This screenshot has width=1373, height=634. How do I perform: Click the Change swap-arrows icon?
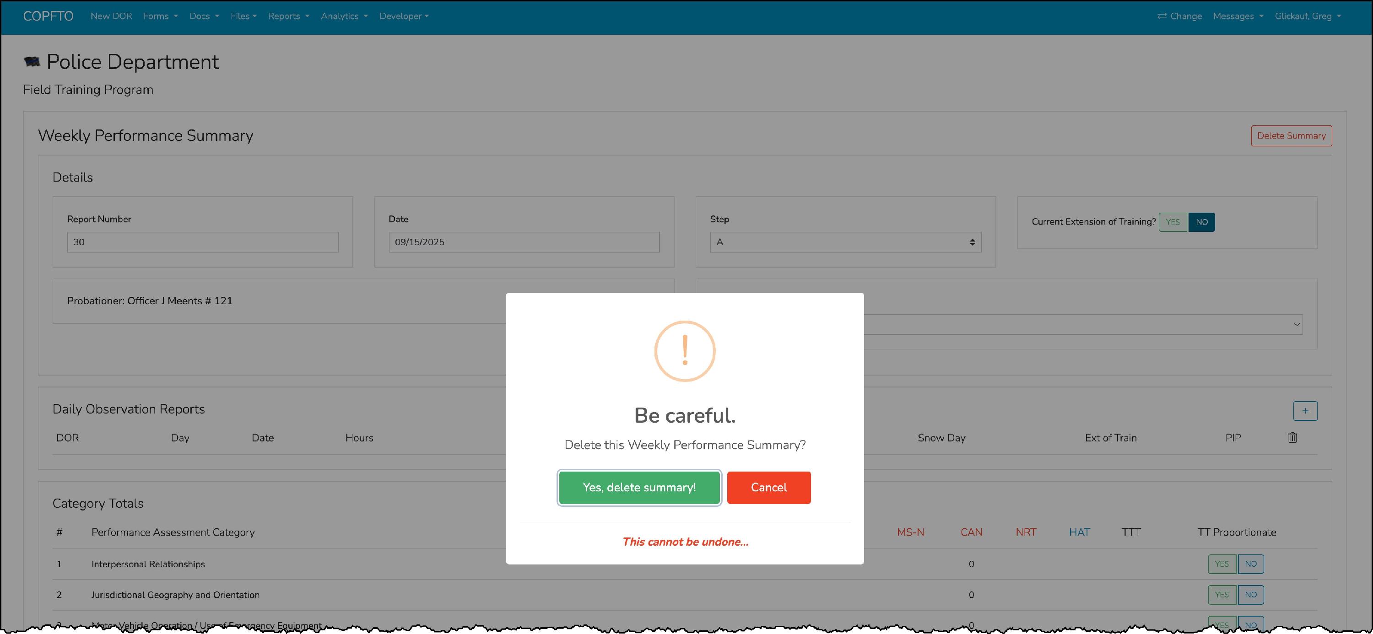[x=1162, y=16]
